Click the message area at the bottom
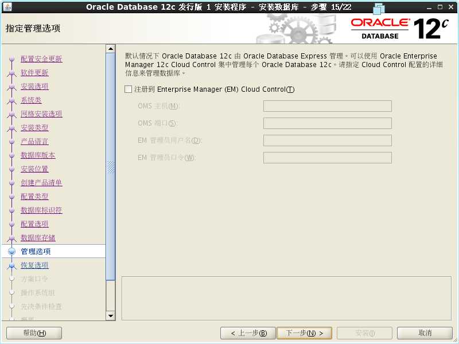 pyautogui.click(x=286, y=298)
